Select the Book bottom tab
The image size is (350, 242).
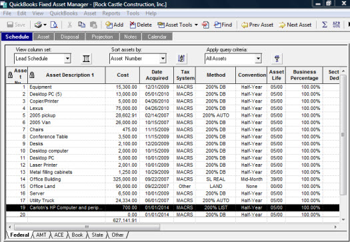[77, 235]
